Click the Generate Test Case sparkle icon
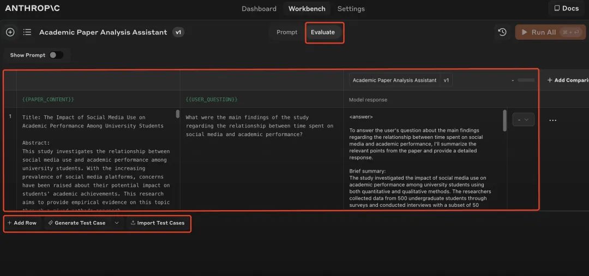The height and width of the screenshot is (276, 589). click(x=50, y=223)
